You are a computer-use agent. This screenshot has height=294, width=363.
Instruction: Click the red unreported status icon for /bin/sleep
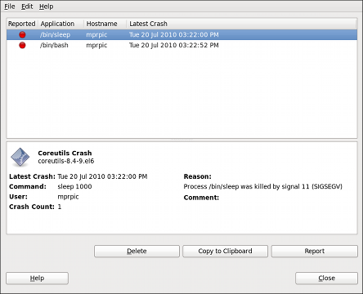point(22,34)
